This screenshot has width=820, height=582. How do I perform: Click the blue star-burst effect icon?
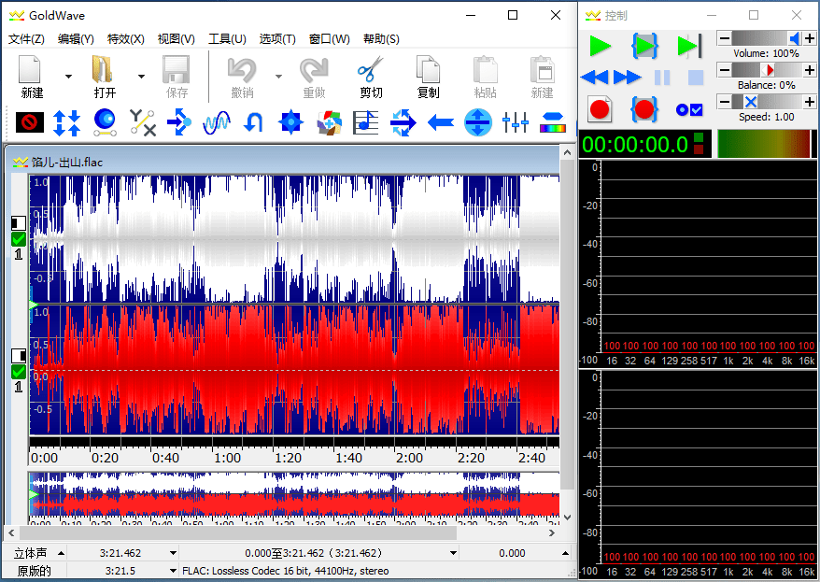[290, 122]
